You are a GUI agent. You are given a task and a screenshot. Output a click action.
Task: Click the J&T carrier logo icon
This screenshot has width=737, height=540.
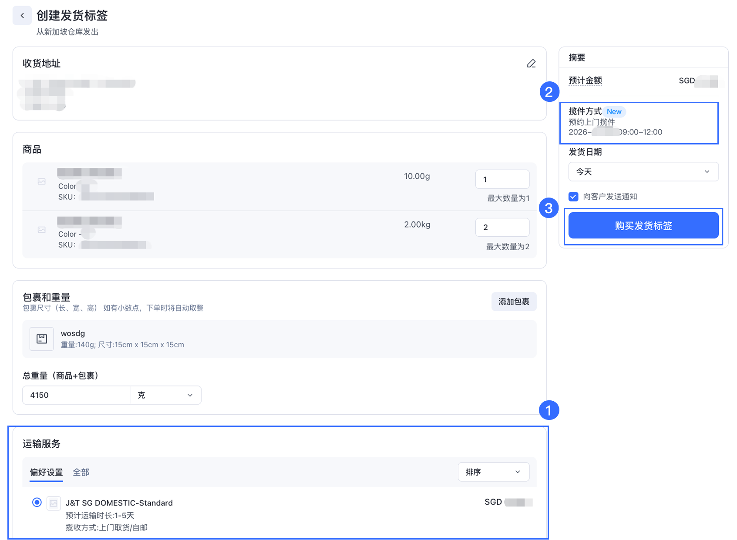[x=54, y=503]
